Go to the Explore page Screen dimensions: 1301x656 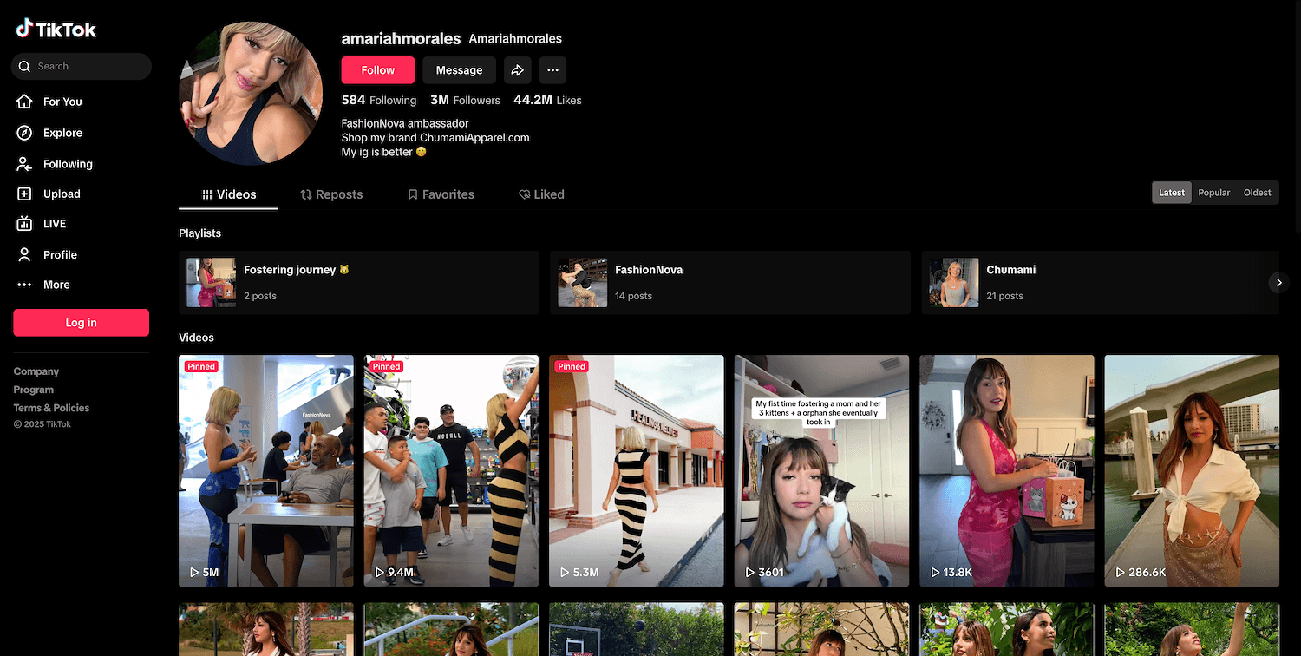coord(62,133)
